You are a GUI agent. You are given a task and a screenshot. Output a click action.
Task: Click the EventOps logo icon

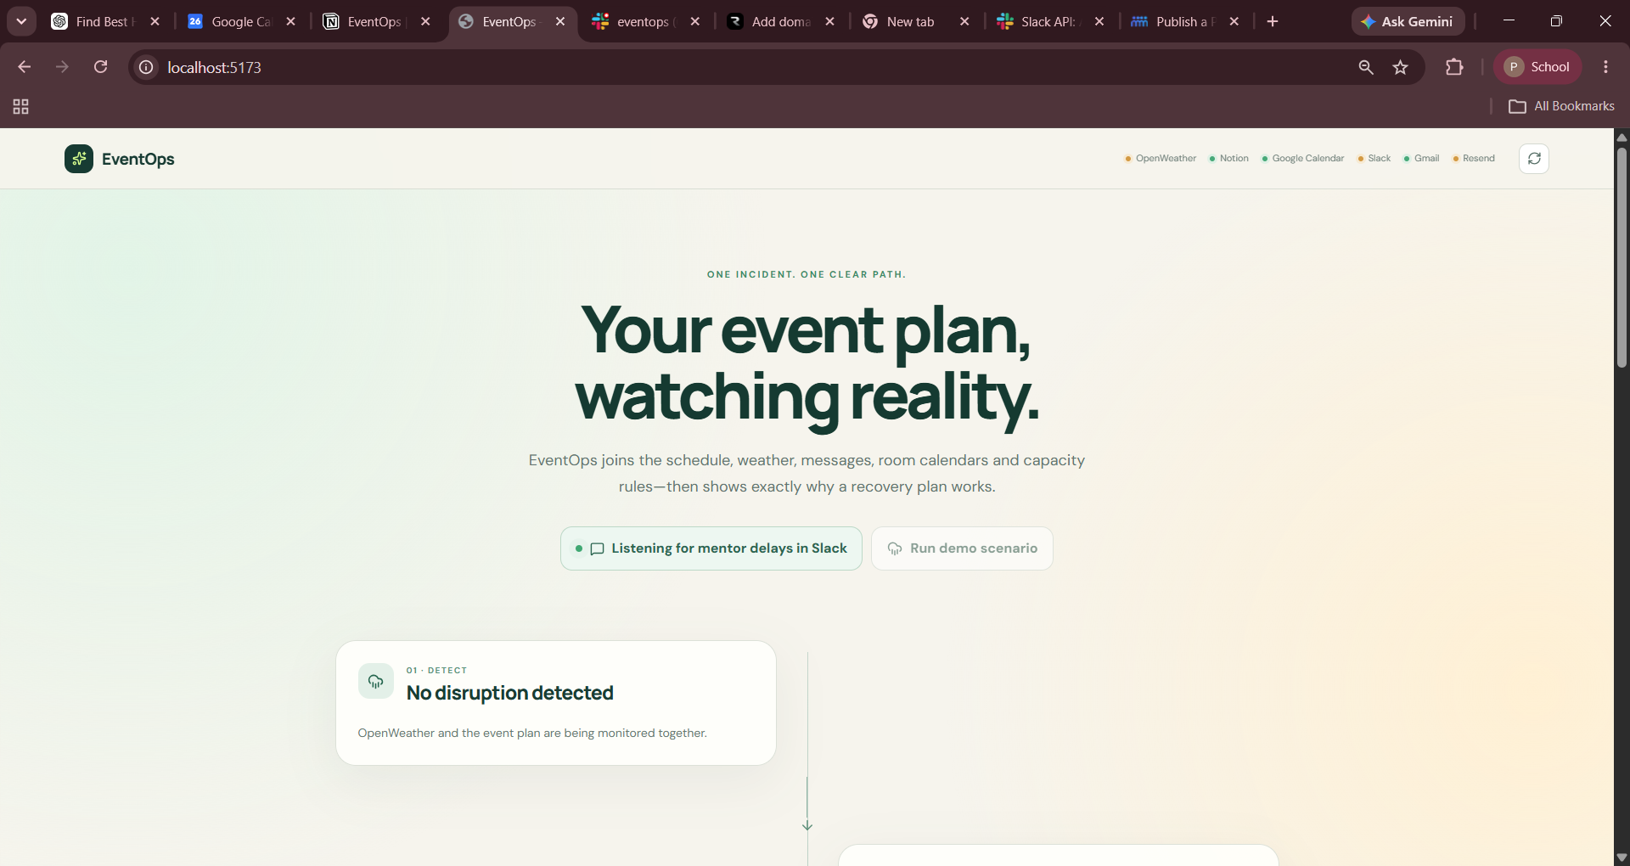click(x=79, y=159)
